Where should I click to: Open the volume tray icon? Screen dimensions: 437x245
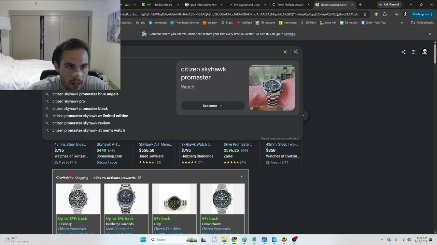tap(409, 240)
